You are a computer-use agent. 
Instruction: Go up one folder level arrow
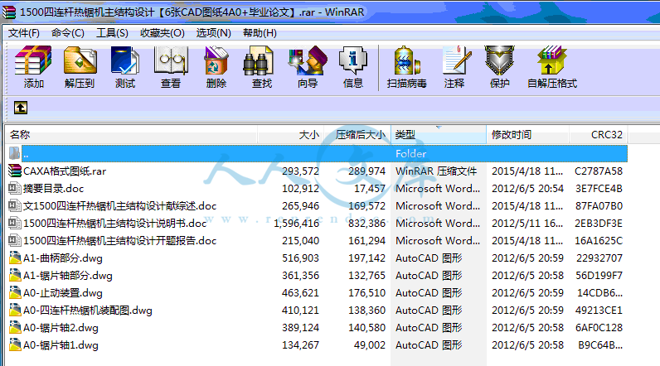click(21, 108)
